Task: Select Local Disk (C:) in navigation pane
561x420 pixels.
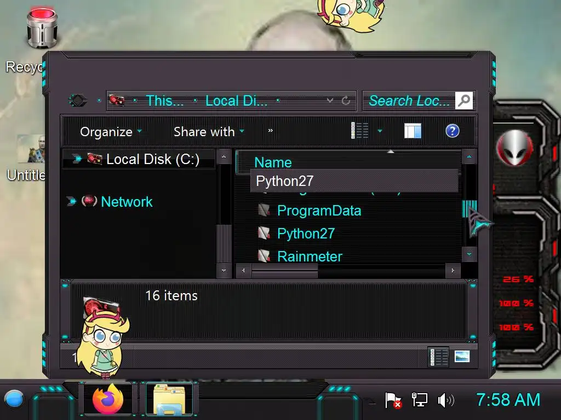Action: 153,159
